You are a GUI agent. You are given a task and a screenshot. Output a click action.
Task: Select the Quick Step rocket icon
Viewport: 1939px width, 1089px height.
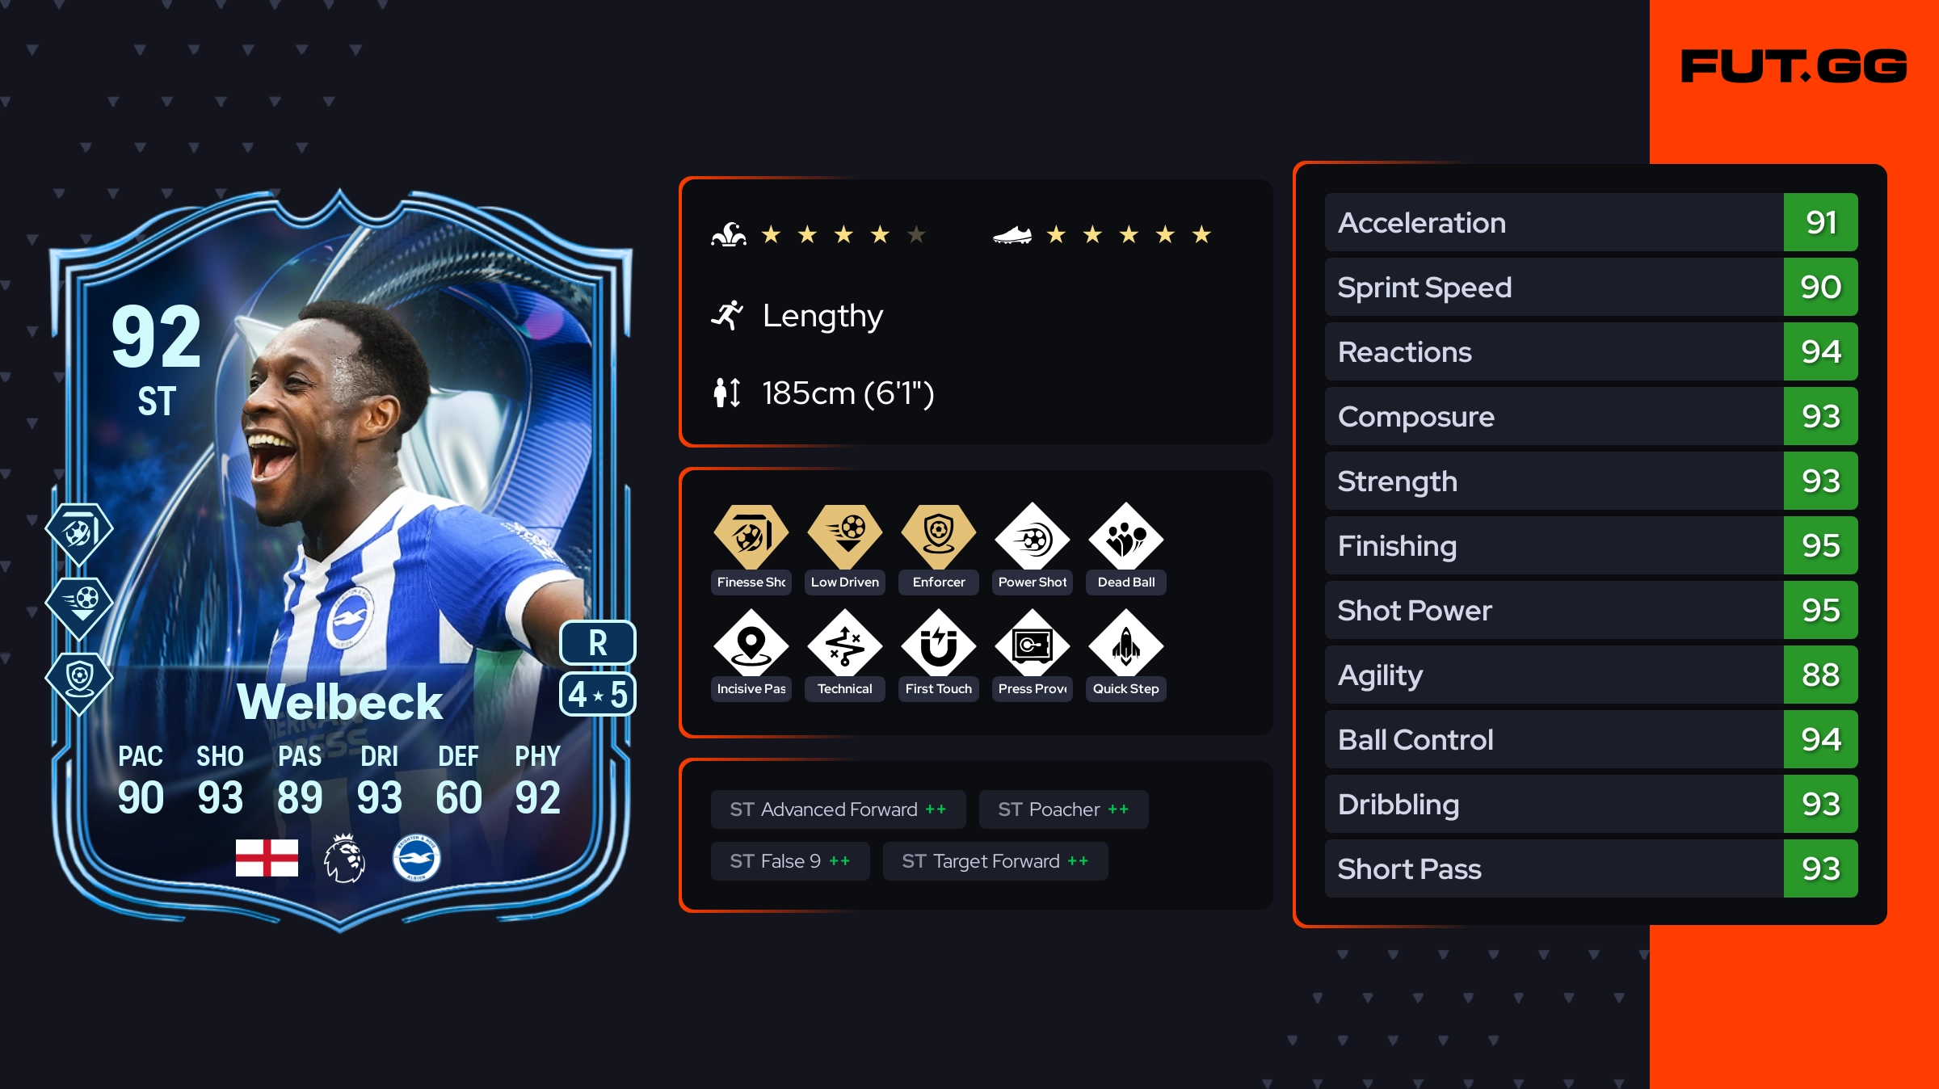[x=1125, y=643]
